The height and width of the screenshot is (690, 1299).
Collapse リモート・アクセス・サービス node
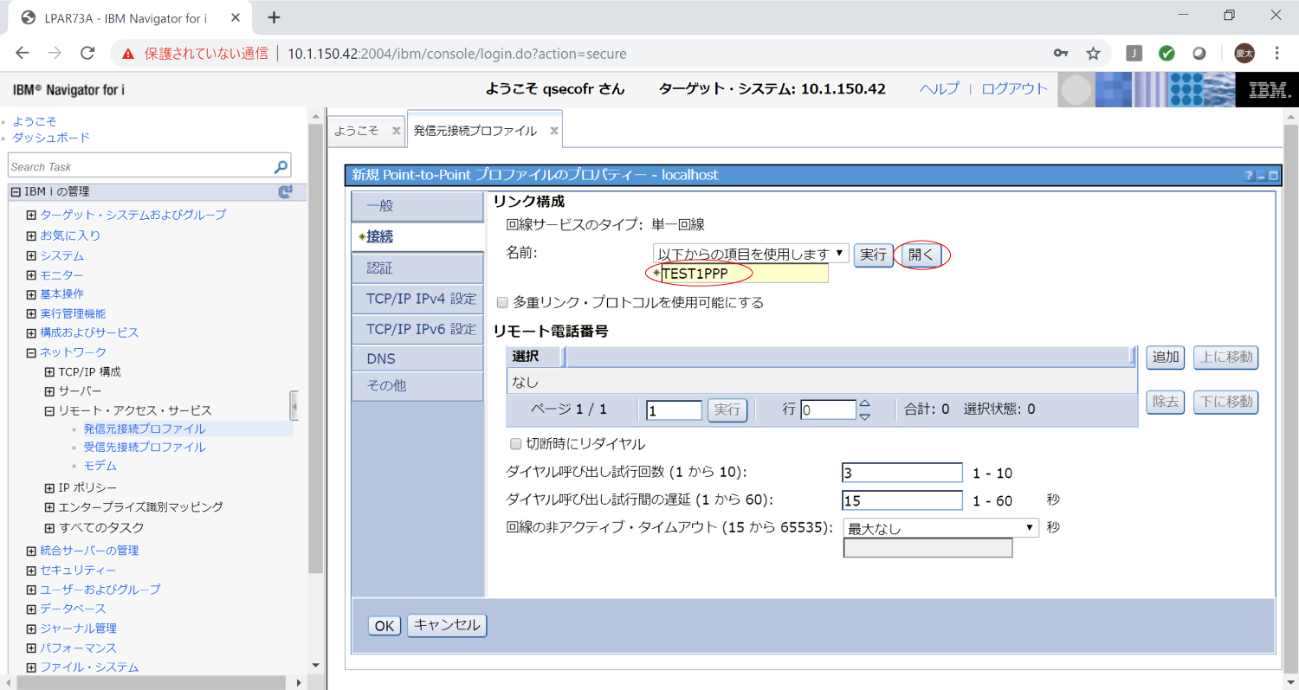[x=50, y=410]
